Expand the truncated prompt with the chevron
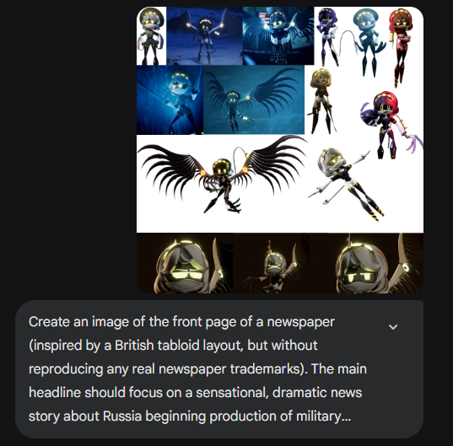Screen dimensions: 453x446 tap(393, 327)
